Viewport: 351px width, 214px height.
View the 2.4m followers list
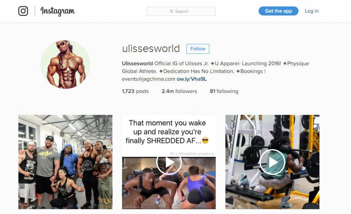pos(179,91)
